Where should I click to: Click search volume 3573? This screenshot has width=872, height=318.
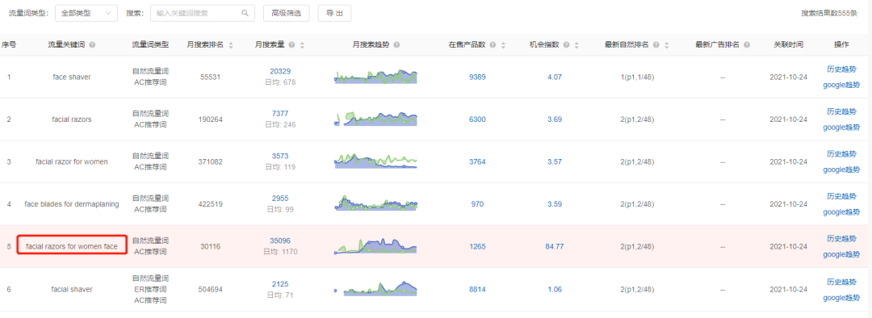coord(280,156)
